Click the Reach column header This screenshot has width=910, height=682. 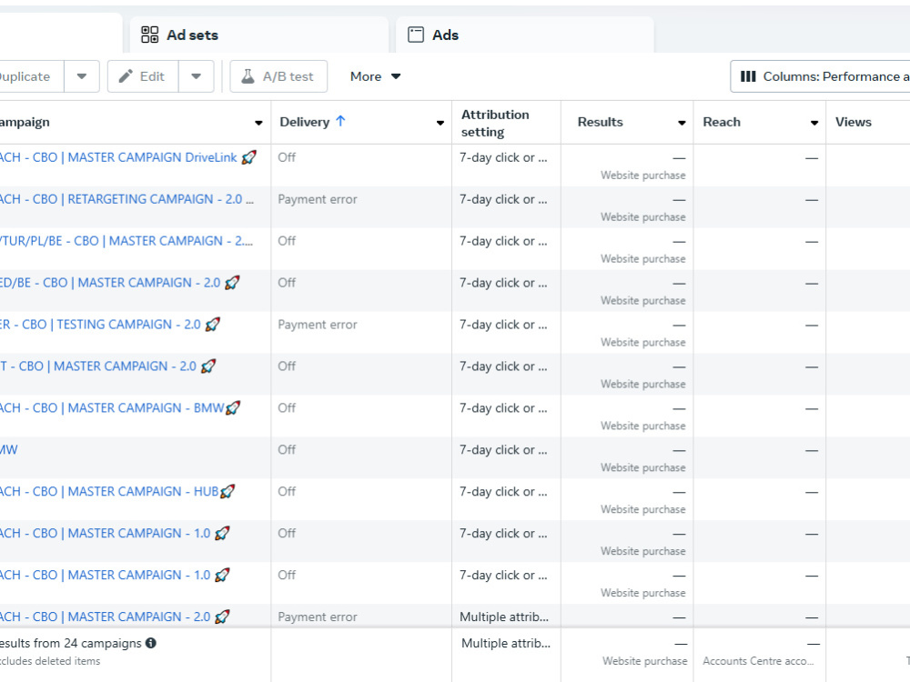(x=722, y=122)
